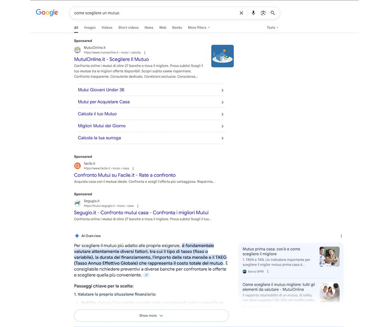Click Show more to expand the AI Overview
This screenshot has height=327, width=389.
pyautogui.click(x=151, y=315)
